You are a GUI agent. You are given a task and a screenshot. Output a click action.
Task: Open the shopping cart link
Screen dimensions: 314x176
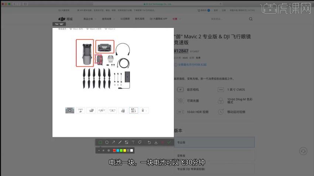click(x=204, y=10)
